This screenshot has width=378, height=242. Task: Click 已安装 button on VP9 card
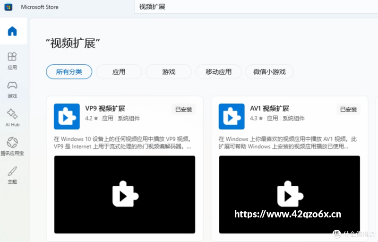click(x=183, y=110)
